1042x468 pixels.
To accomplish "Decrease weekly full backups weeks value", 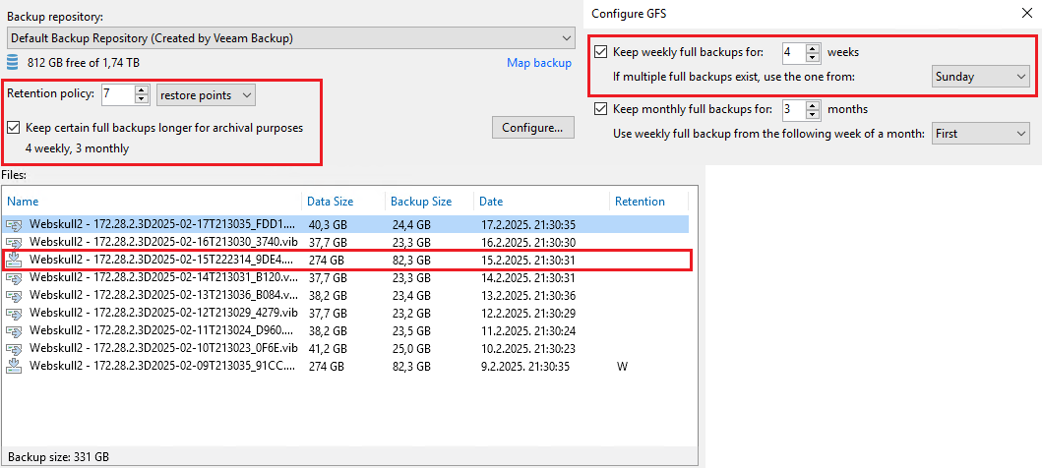I will coord(812,57).
